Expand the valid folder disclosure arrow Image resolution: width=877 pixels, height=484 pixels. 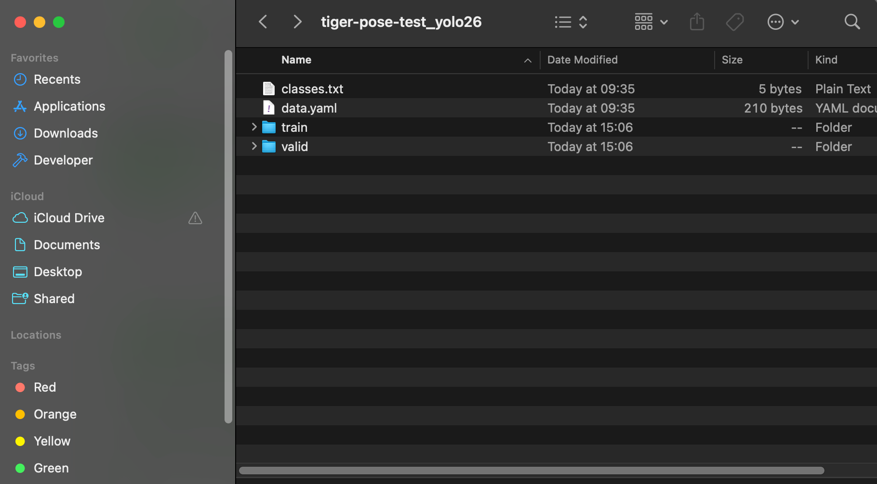click(254, 146)
